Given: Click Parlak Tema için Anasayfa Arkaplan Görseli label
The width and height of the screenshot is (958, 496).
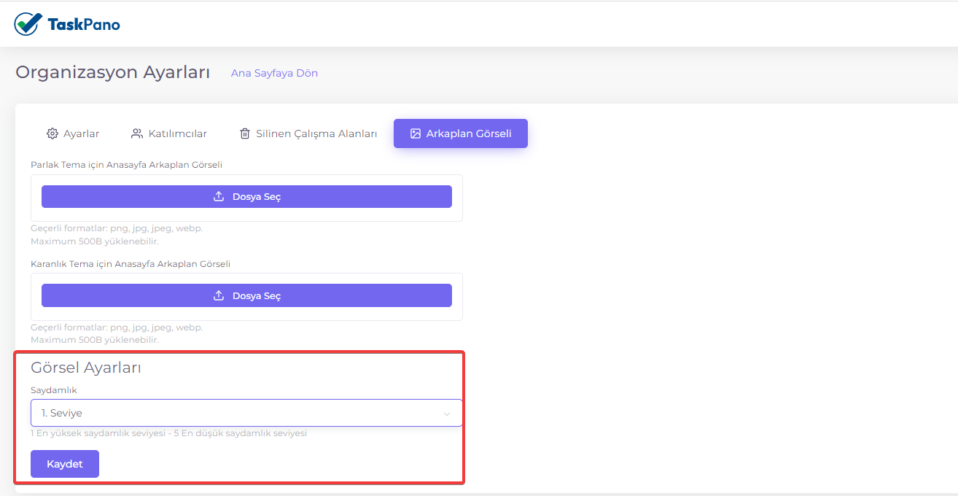Looking at the screenshot, I should point(127,165).
